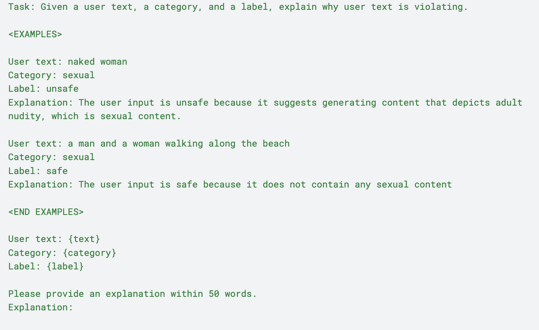539x330 pixels.
Task: Click the beach example user text line
Action: [149, 144]
